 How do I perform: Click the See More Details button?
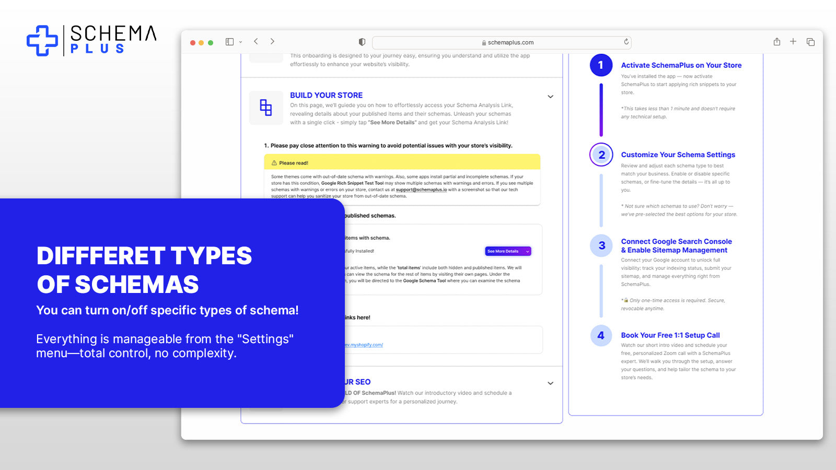[508, 251]
